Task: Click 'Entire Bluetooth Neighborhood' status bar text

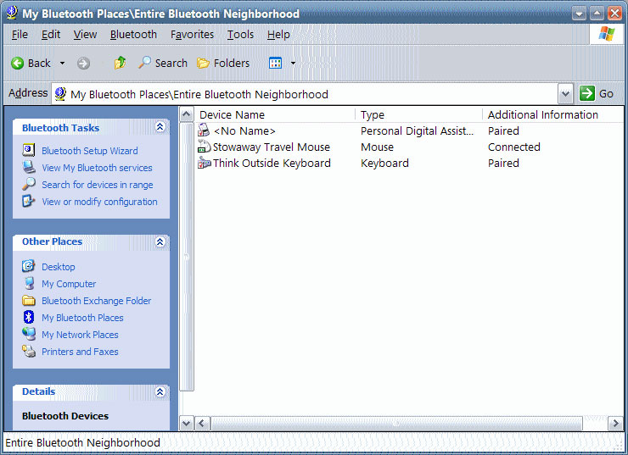Action: (x=82, y=442)
